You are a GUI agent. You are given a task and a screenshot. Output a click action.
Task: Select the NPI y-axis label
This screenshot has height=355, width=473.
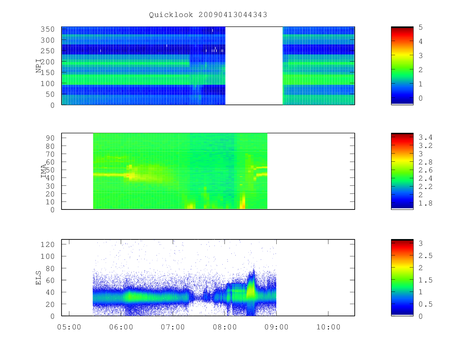tap(39, 66)
